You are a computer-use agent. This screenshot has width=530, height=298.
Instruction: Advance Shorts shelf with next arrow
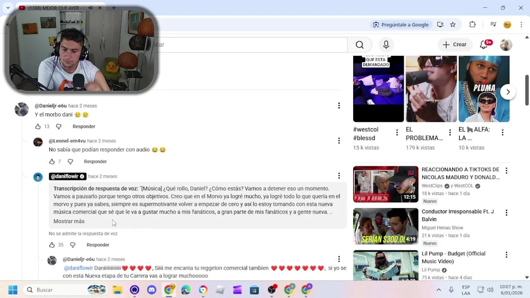point(508,92)
